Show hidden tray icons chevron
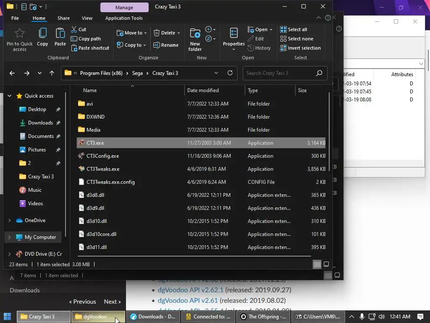 click(x=351, y=317)
